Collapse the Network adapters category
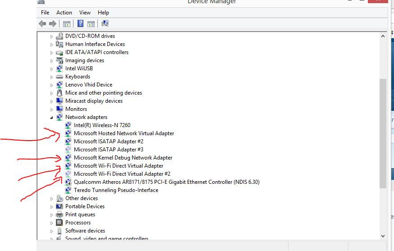This screenshot has width=394, height=251. pos(51,117)
